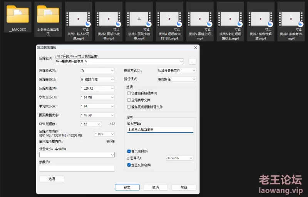Uncheck the 显示密码 checkbox
Image resolution: width=308 pixels, height=197 pixels.
pos(129,151)
